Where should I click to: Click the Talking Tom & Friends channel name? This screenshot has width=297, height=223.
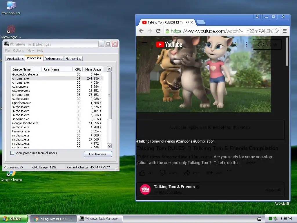click(174, 187)
